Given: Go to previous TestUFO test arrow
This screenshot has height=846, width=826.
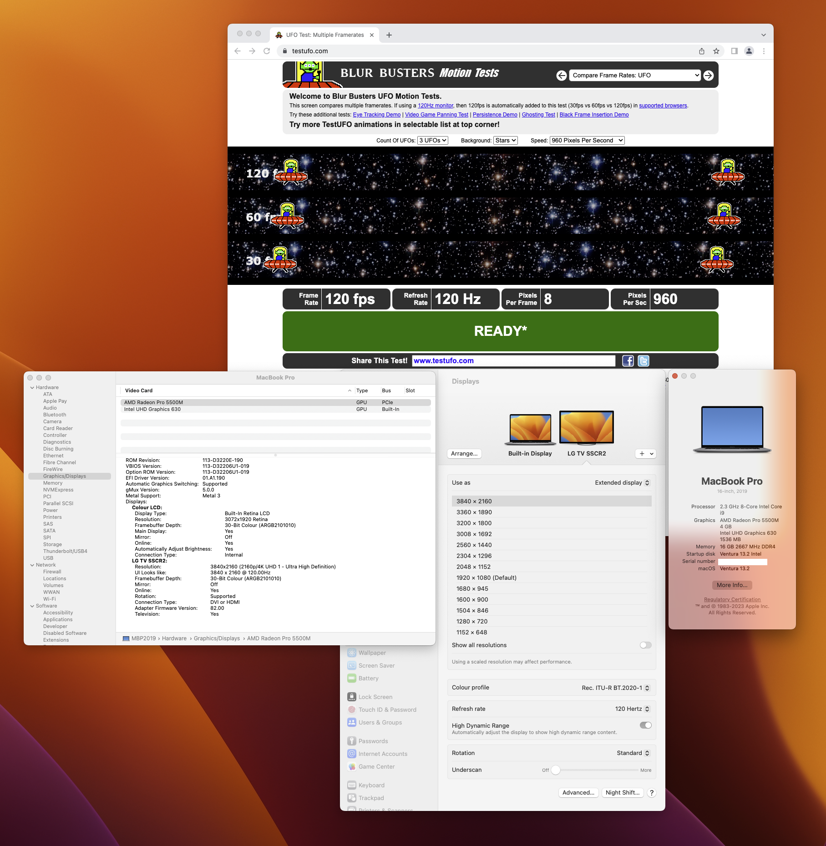Looking at the screenshot, I should point(562,76).
